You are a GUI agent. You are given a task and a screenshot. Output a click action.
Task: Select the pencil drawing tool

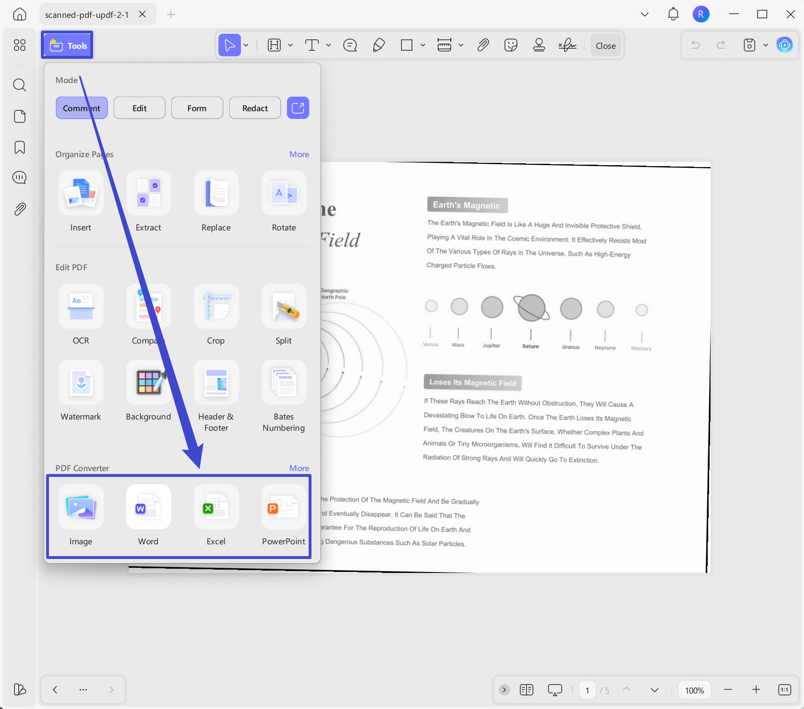point(379,45)
